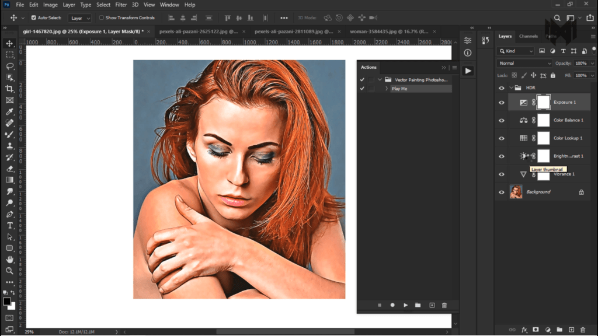Switch to the Channels tab
The image size is (598, 336).
[x=528, y=36]
